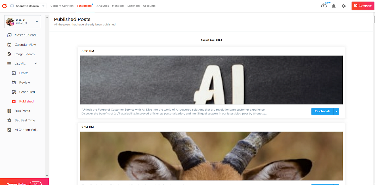
Task: Collapse the List View section
Action: coord(36,63)
